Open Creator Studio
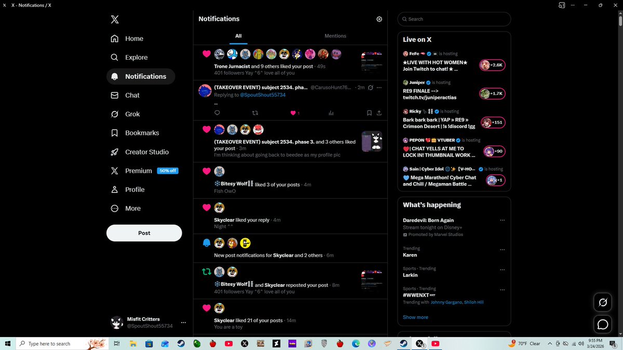This screenshot has height=350, width=623. pos(140,152)
